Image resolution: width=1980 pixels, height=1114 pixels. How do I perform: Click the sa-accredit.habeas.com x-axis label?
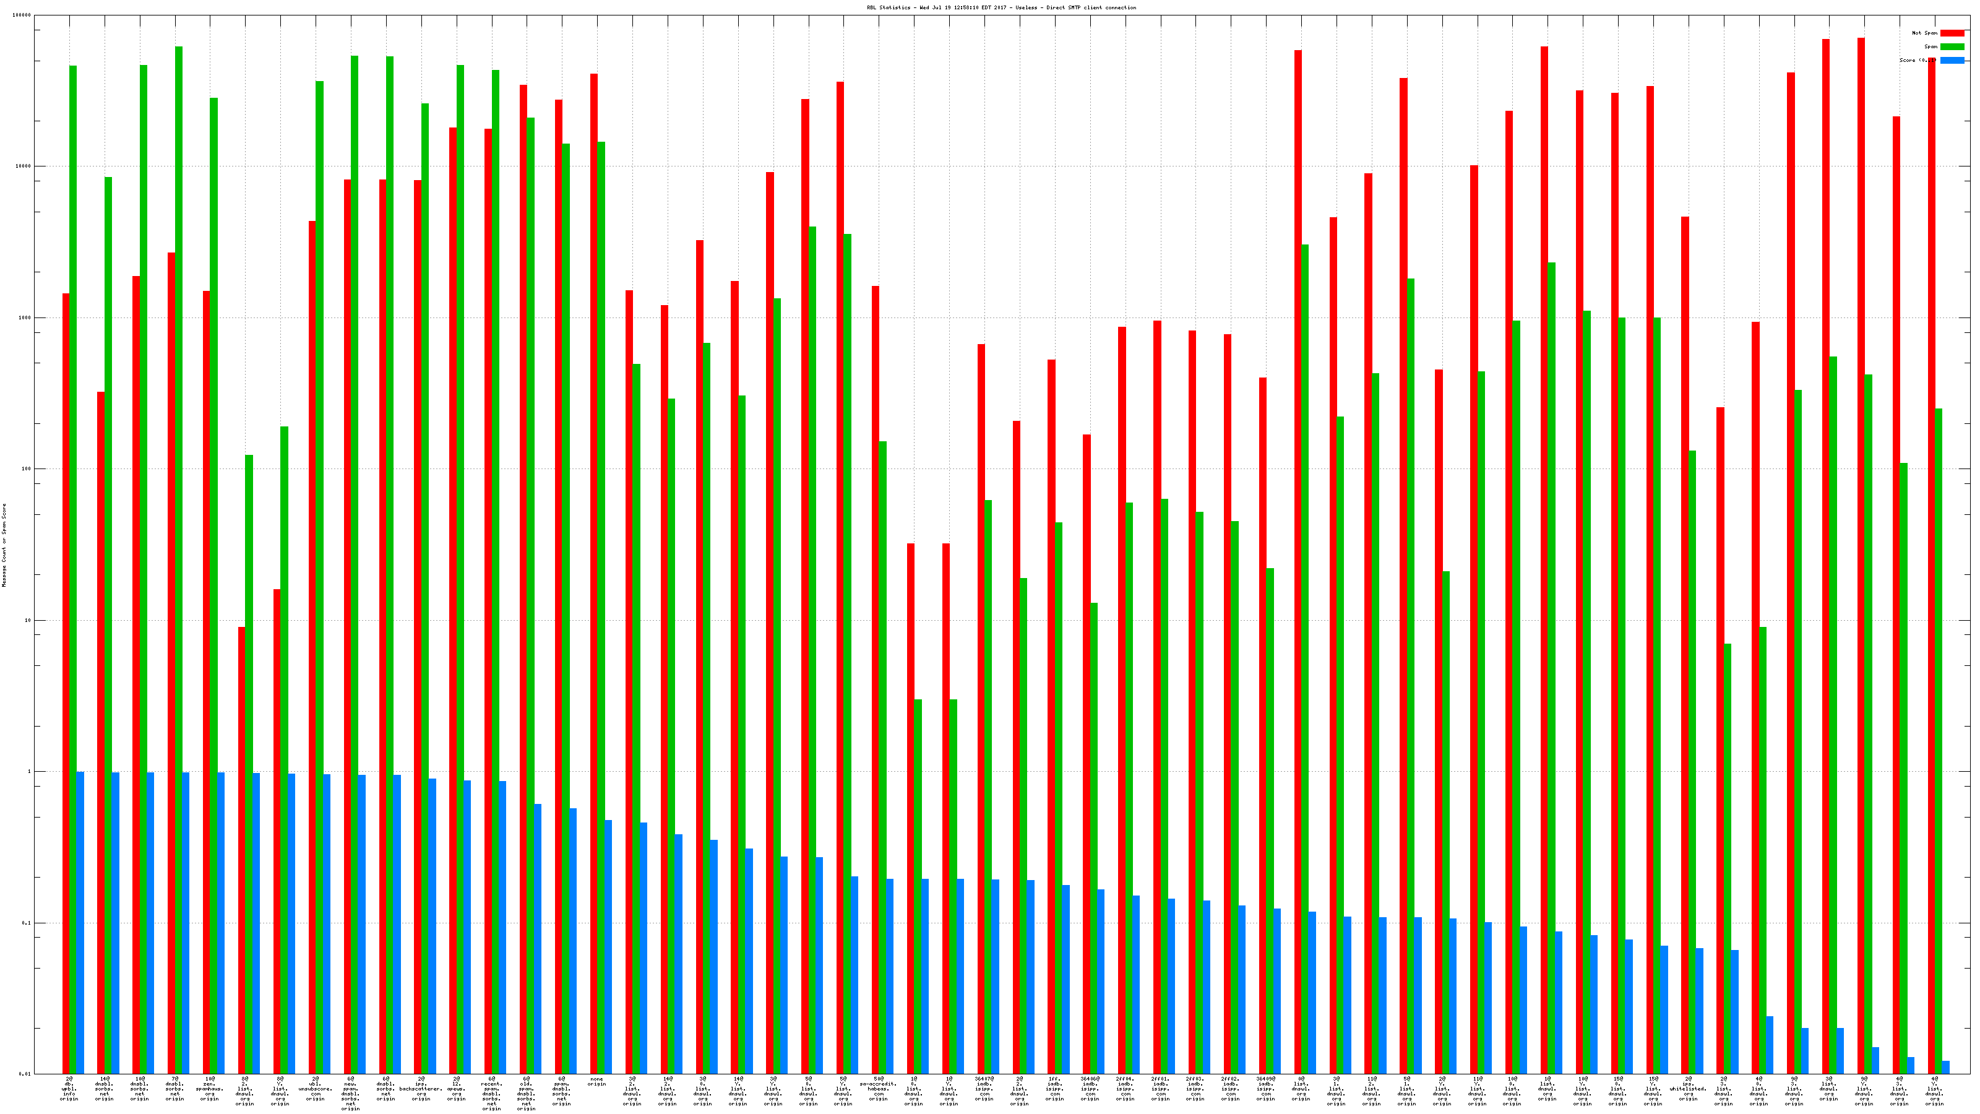tap(879, 1089)
